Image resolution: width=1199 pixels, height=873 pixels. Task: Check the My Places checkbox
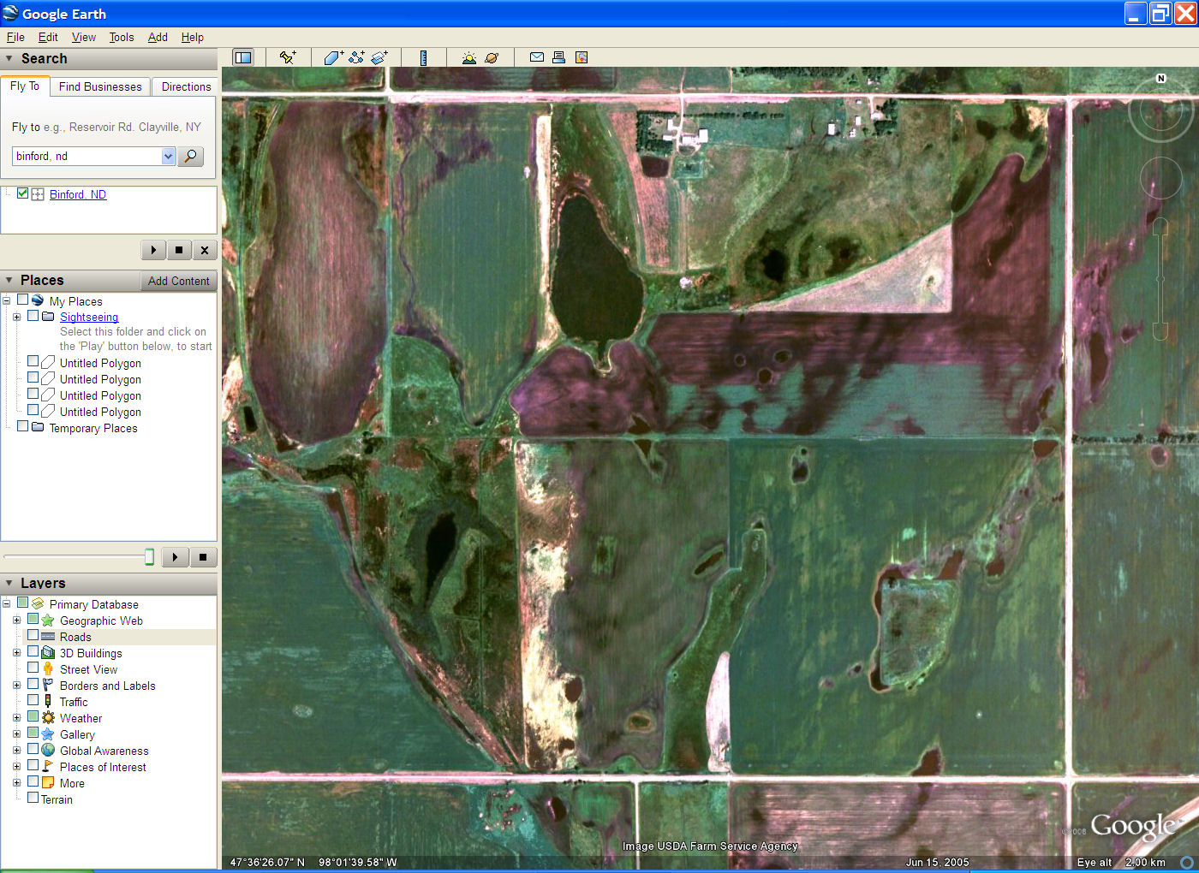(22, 300)
